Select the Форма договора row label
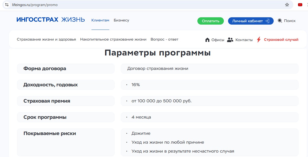308x157 pixels. coord(45,69)
